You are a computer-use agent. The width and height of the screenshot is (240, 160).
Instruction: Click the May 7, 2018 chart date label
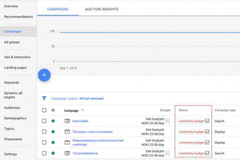coord(68,68)
